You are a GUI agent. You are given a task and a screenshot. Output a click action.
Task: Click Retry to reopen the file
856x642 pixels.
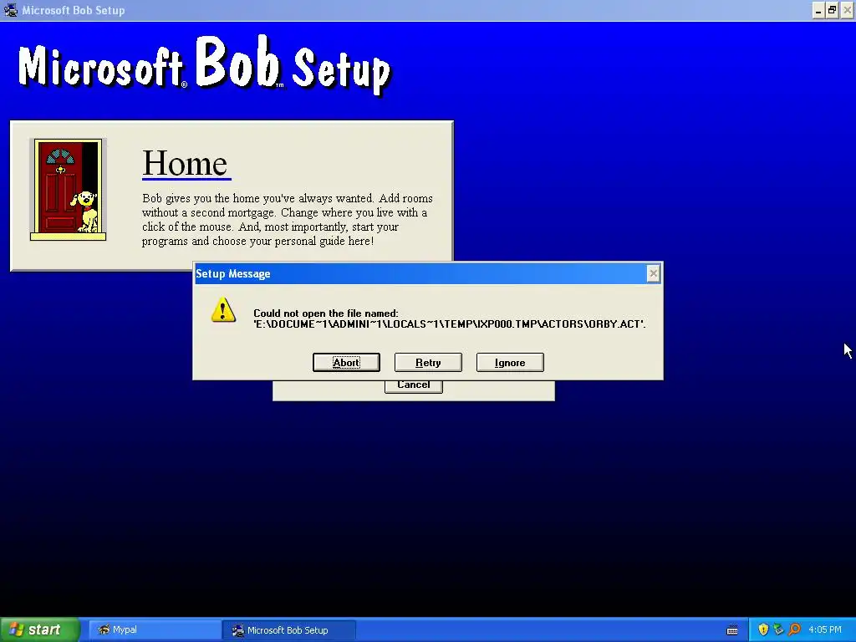tap(428, 363)
